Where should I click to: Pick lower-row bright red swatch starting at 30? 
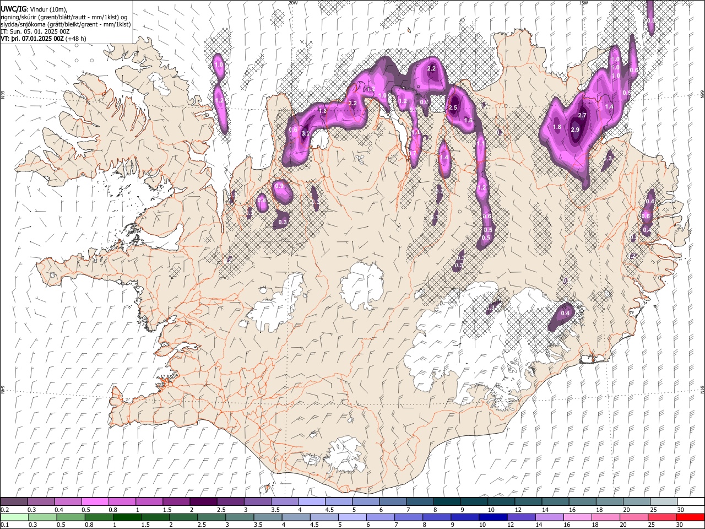pos(689,517)
